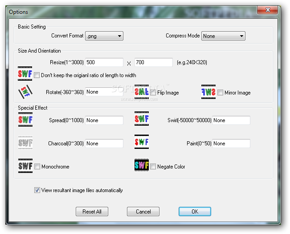
Task: Click the Swirl effect SWF icon
Action: (x=142, y=119)
